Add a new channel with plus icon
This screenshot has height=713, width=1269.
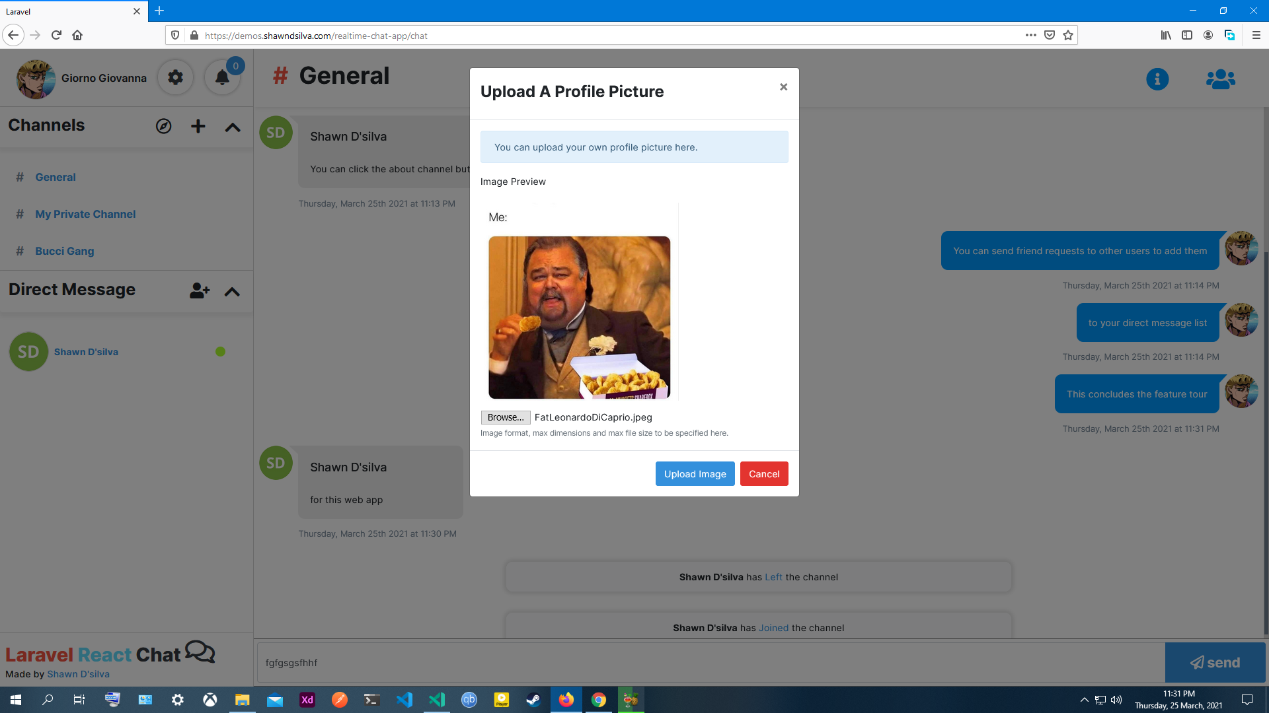(198, 126)
